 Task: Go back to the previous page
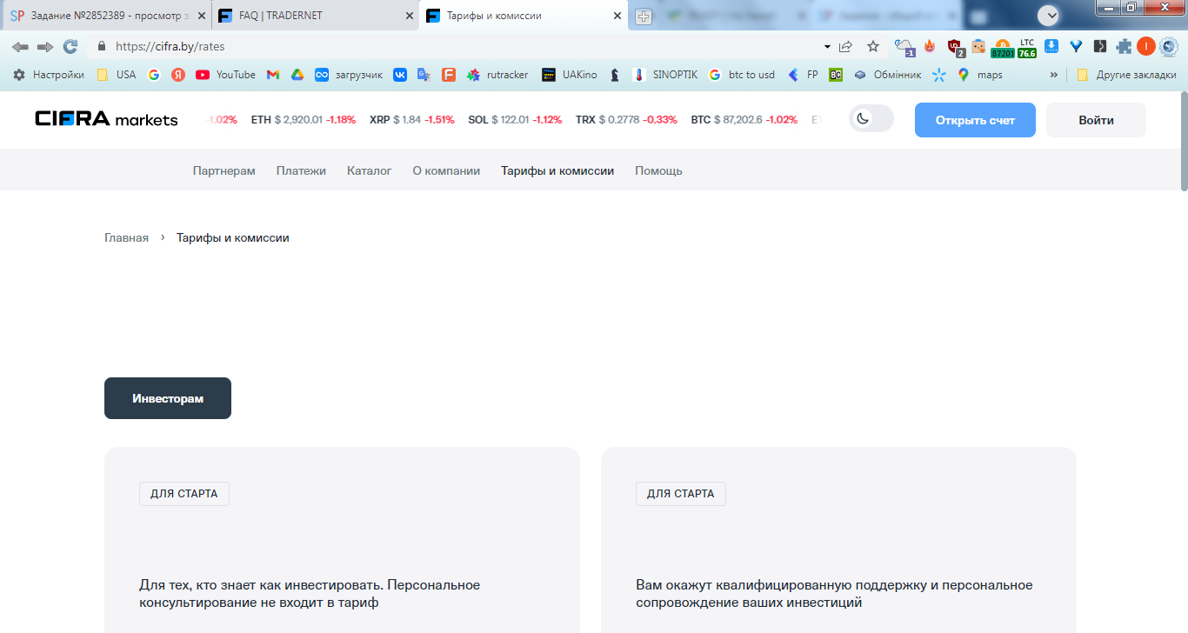tap(20, 47)
